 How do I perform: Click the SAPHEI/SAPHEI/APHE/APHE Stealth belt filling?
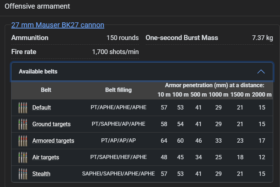(x=118, y=174)
